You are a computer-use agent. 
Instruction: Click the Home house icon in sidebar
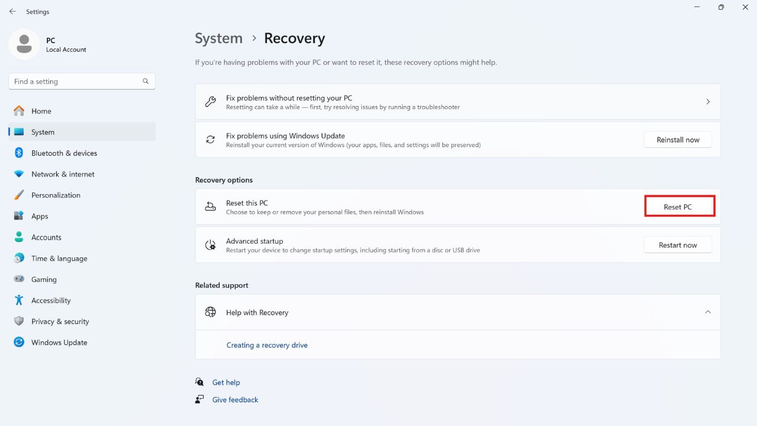tap(19, 111)
